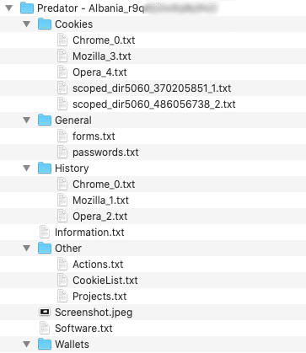Select the forms.txt file name

coord(94,136)
